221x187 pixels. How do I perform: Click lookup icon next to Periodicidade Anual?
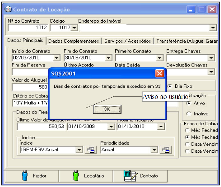point(166,150)
